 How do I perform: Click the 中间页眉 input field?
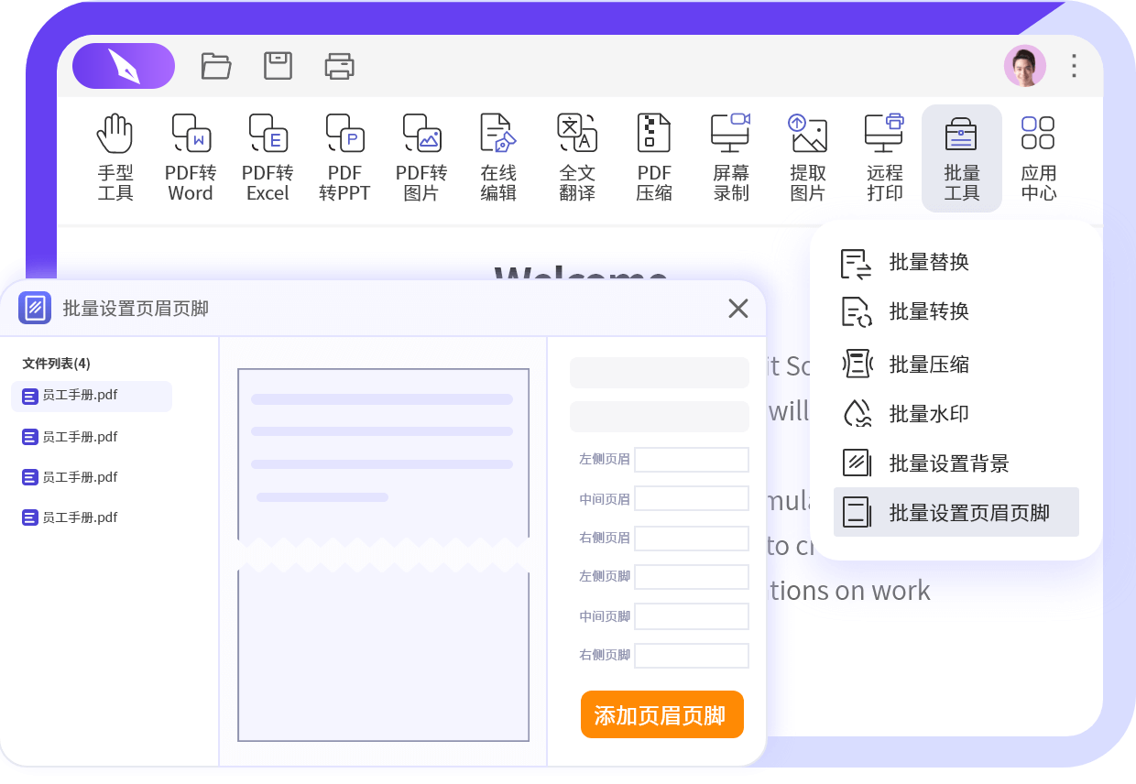(x=692, y=498)
